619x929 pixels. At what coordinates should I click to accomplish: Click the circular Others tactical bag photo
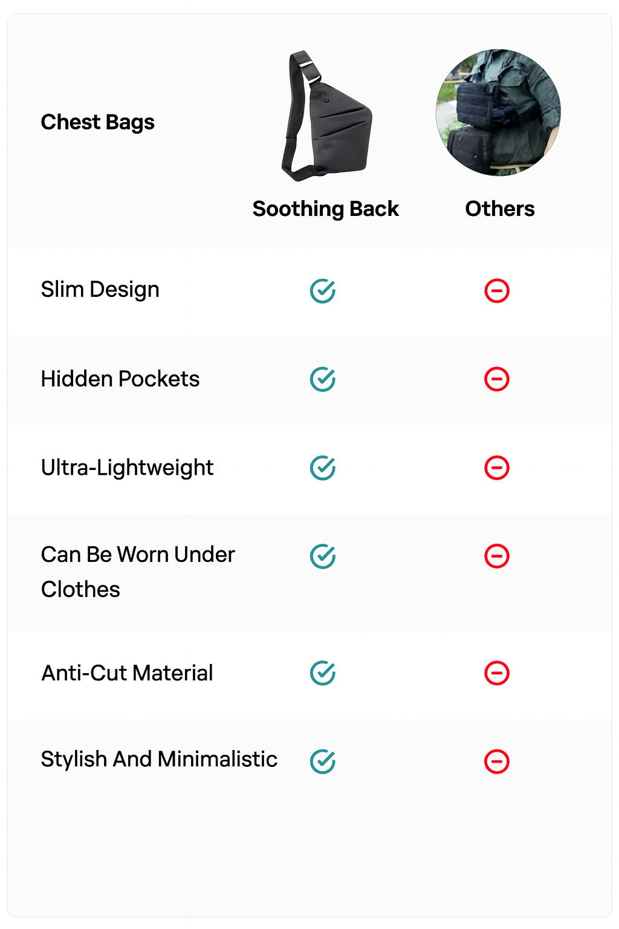pos(498,112)
